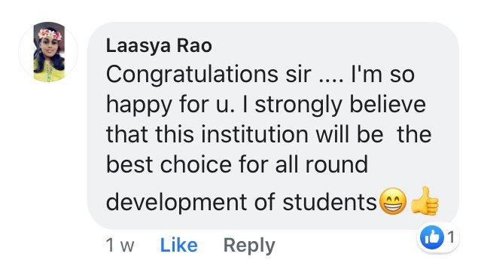Click the word institution in the comment
478x272 pixels.
[254, 134]
